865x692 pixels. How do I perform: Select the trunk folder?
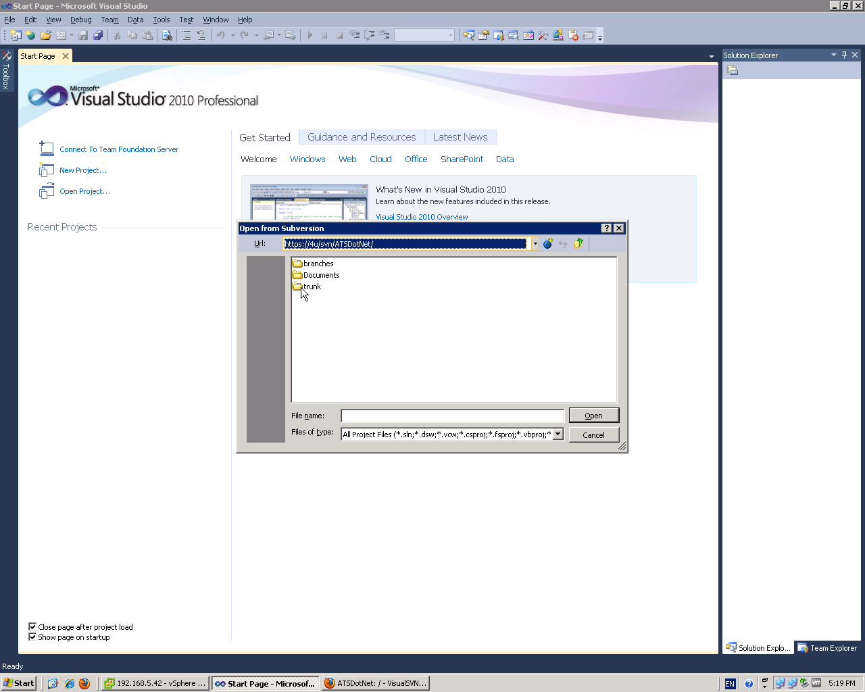tap(307, 287)
